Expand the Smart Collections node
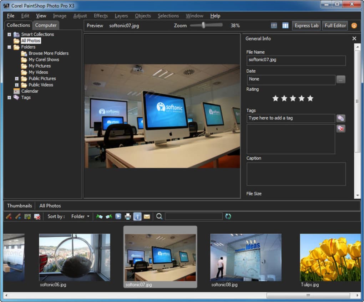 pyautogui.click(x=9, y=34)
